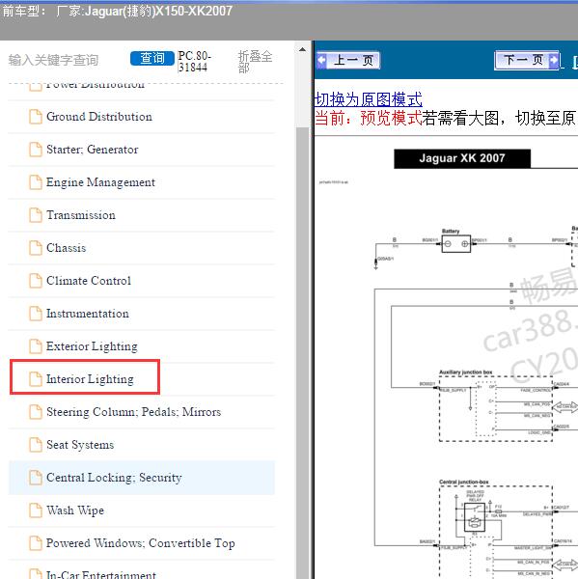This screenshot has width=578, height=579.
Task: Select the document icon for Transmission
Action: tap(36, 215)
